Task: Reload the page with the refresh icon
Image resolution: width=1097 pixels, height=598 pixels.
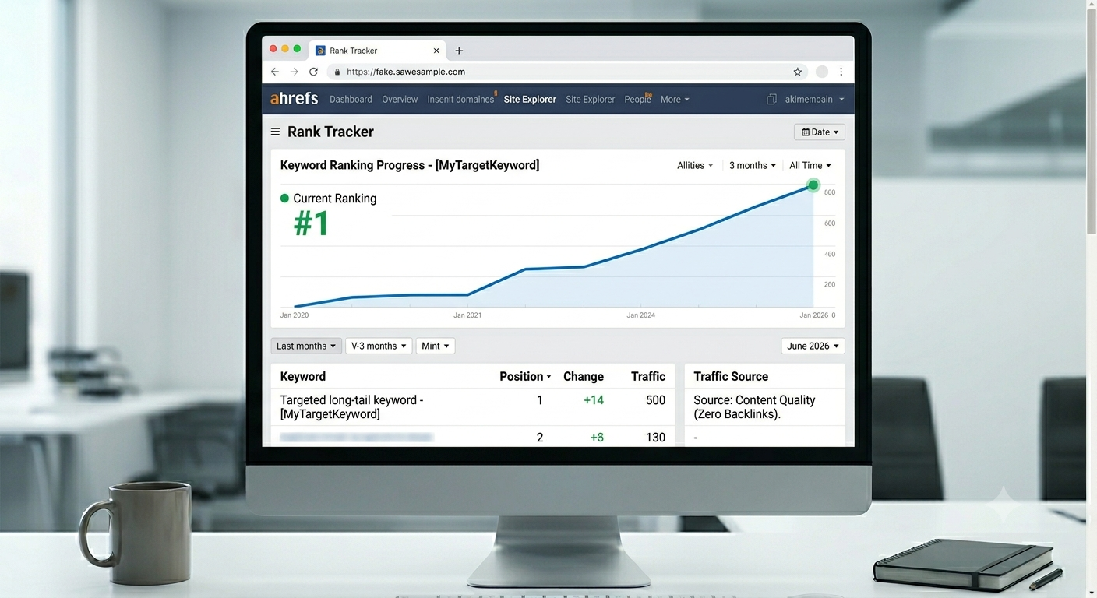Action: point(313,72)
